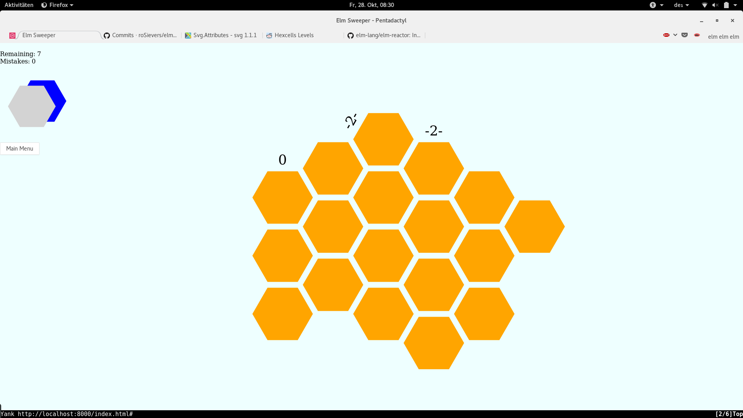Click the red extension icon beside Pocket
This screenshot has height=418, width=743.
(697, 35)
